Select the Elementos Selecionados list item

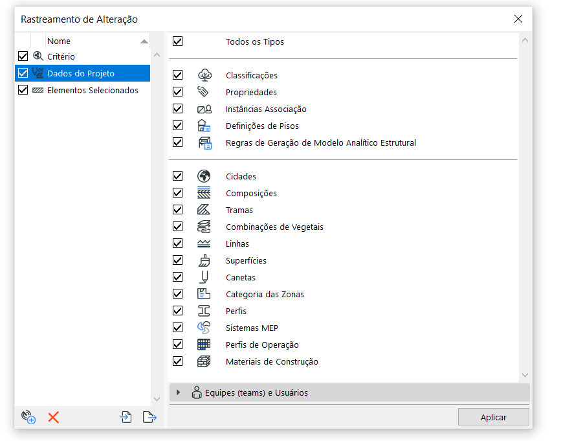click(x=93, y=91)
